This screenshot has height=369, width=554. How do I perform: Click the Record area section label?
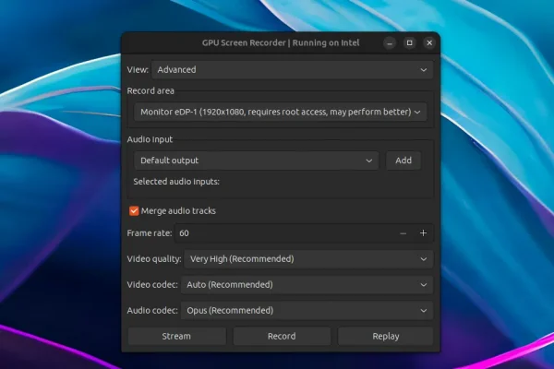point(151,90)
